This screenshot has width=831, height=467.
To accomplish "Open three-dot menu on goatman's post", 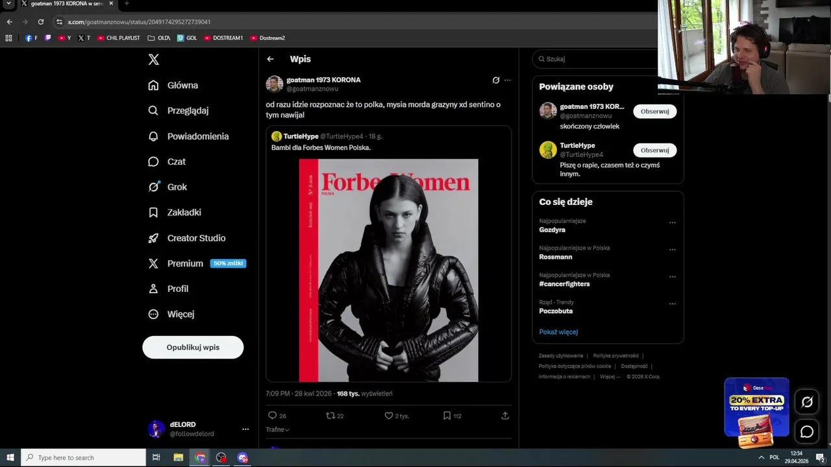I will point(508,80).
